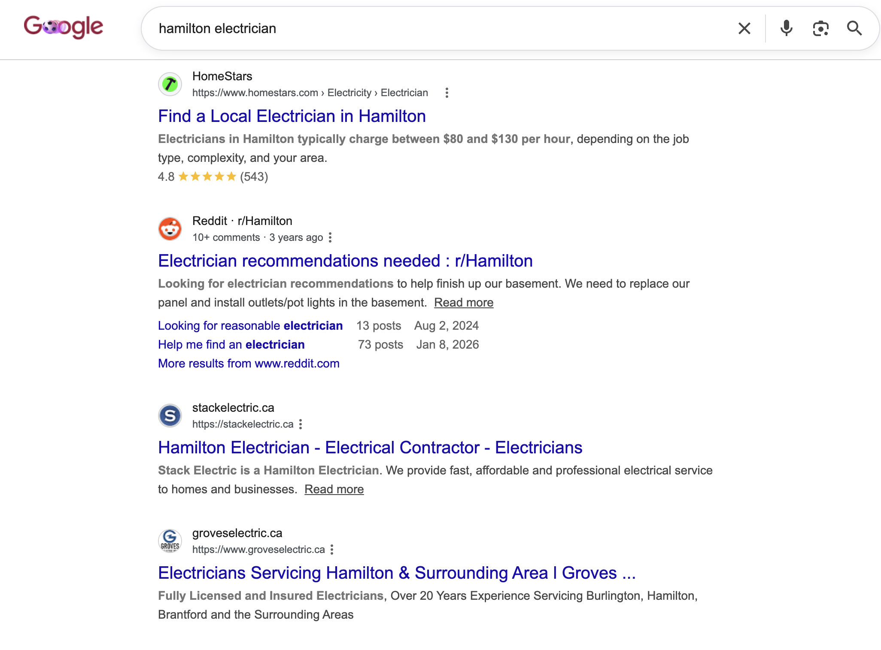Click the Groves Electric favicon
This screenshot has height=650, width=881.
[170, 541]
